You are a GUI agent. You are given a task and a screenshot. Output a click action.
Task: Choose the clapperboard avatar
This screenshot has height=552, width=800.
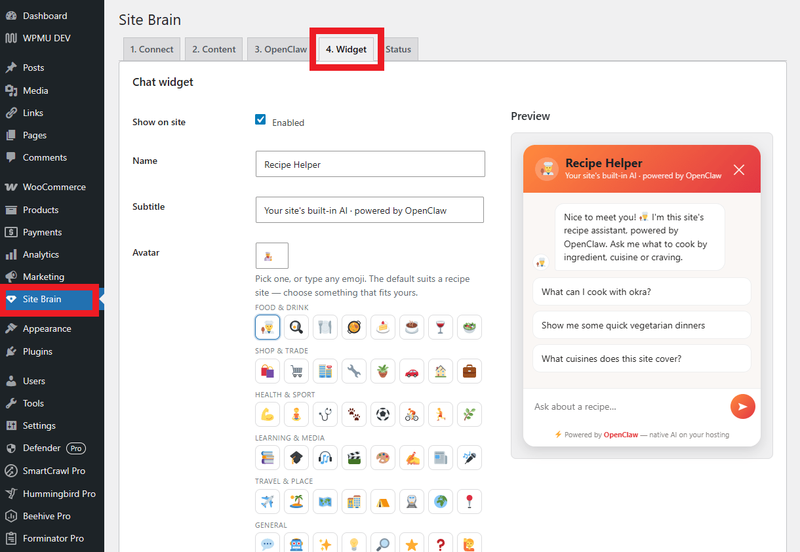(354, 458)
